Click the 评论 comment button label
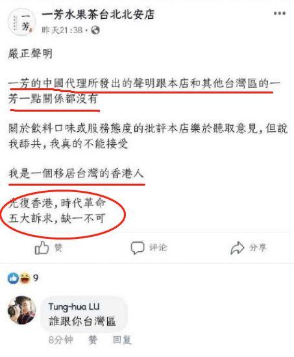This screenshot has width=294, height=357. (x=158, y=247)
